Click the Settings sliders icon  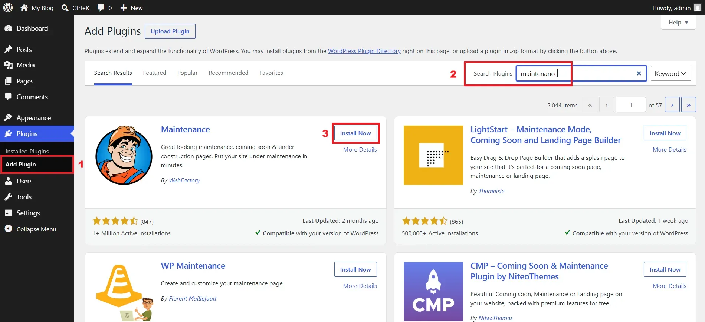point(8,213)
